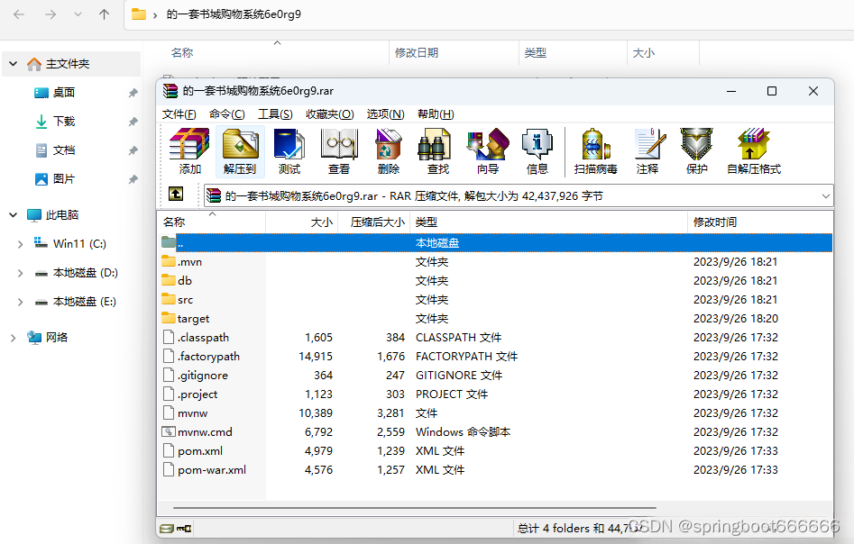Viewport: 854px width, 544px height.
Task: Select the mvnw.cmd file icon
Action: (x=169, y=432)
